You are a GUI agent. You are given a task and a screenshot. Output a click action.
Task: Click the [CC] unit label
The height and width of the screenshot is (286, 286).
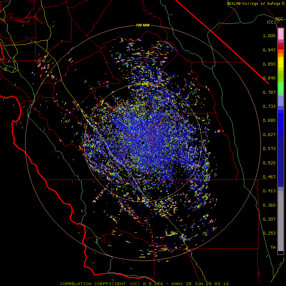click(271, 22)
